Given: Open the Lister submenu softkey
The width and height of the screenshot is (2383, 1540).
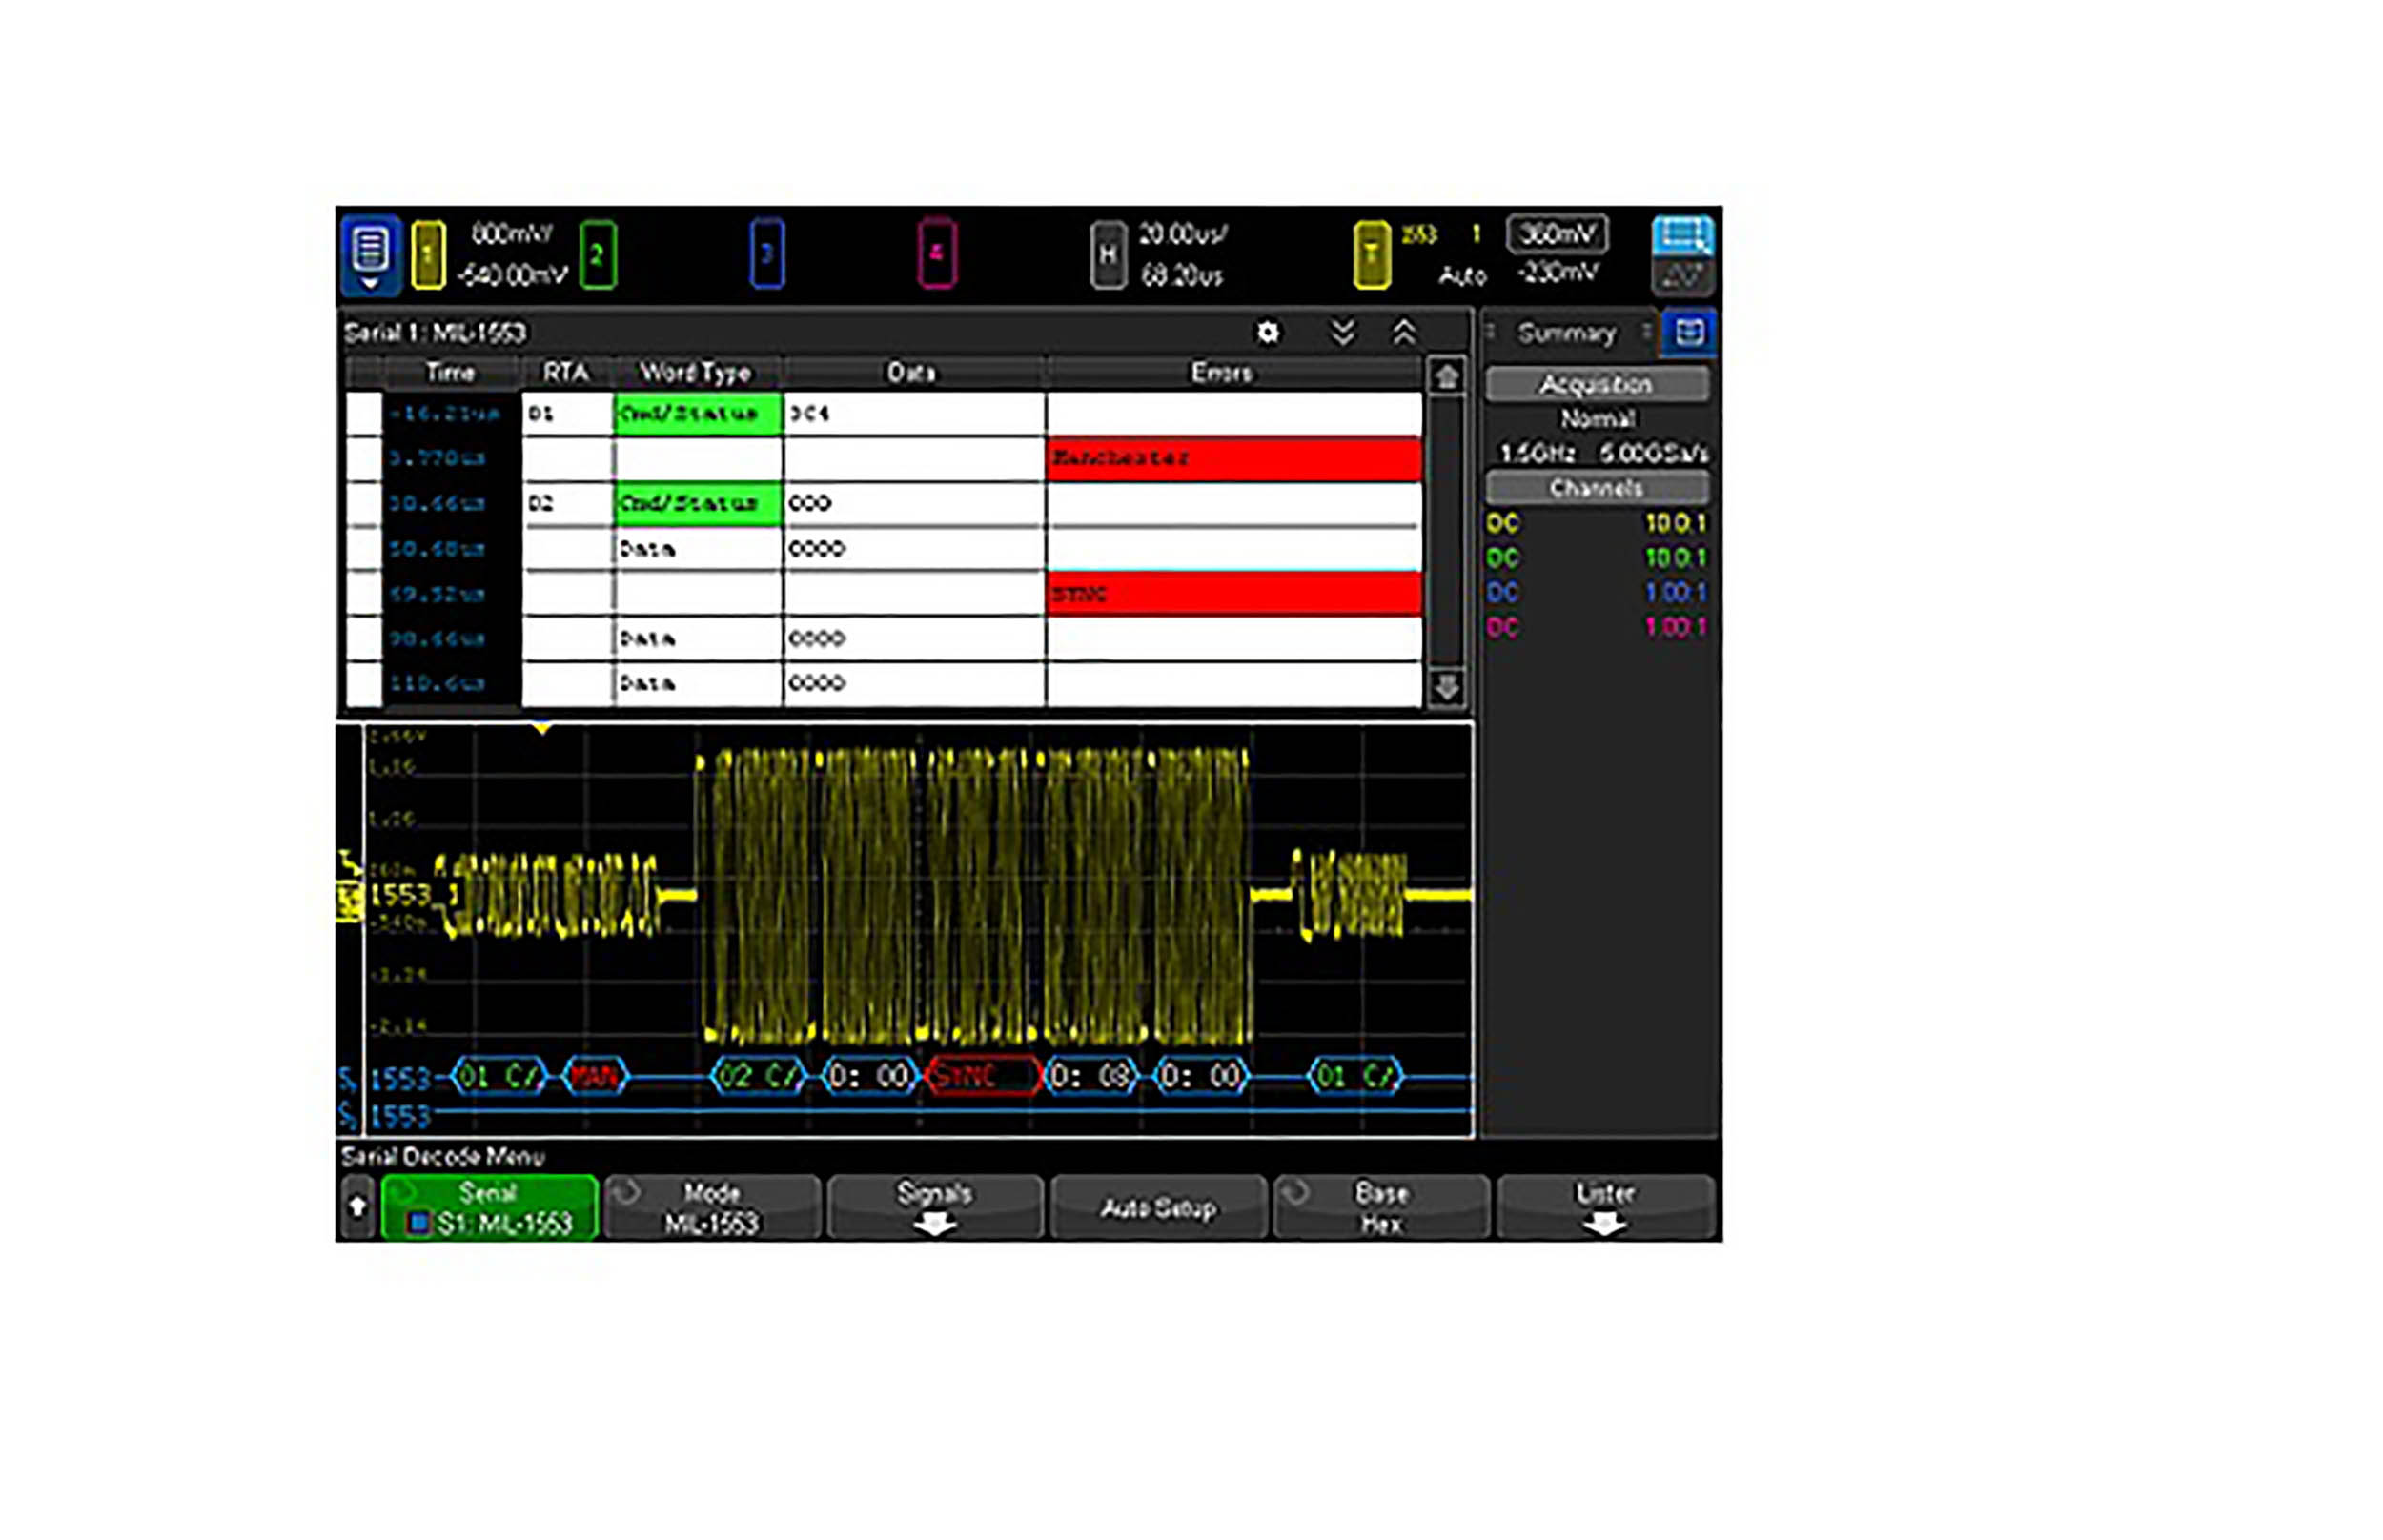Looking at the screenshot, I should pyautogui.click(x=1605, y=1208).
